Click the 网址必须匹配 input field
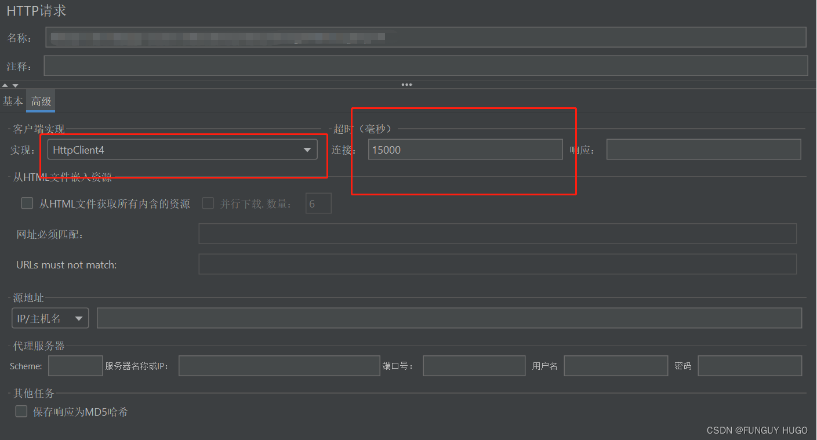Viewport: 817px width, 440px height. [x=498, y=234]
